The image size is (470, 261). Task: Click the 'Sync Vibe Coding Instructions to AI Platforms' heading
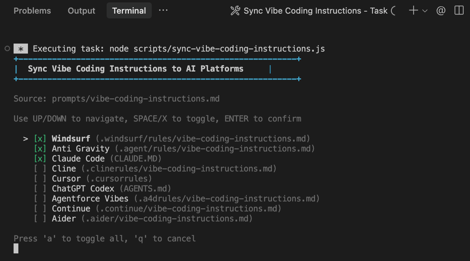coord(135,69)
